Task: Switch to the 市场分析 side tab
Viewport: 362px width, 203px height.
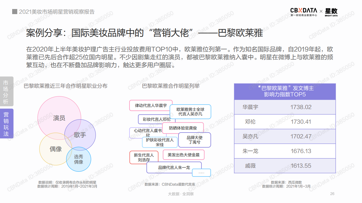Action: tap(6, 92)
